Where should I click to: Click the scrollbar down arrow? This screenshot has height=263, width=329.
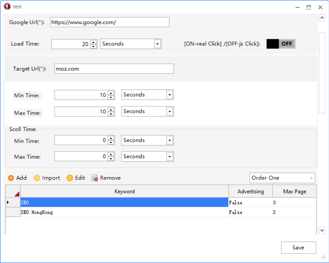pyautogui.click(x=322, y=230)
